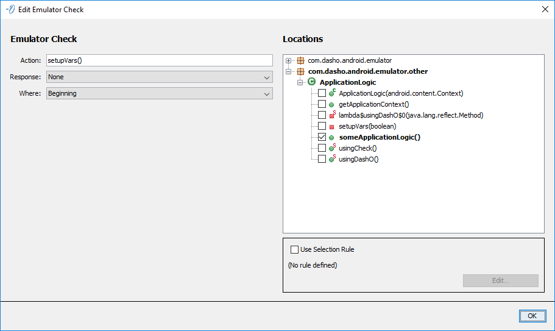Open the Response dropdown
555x331 pixels.
coord(159,77)
